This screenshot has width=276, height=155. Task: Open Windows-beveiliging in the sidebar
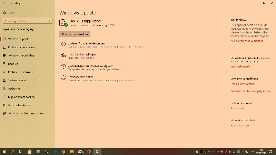(x=21, y=55)
